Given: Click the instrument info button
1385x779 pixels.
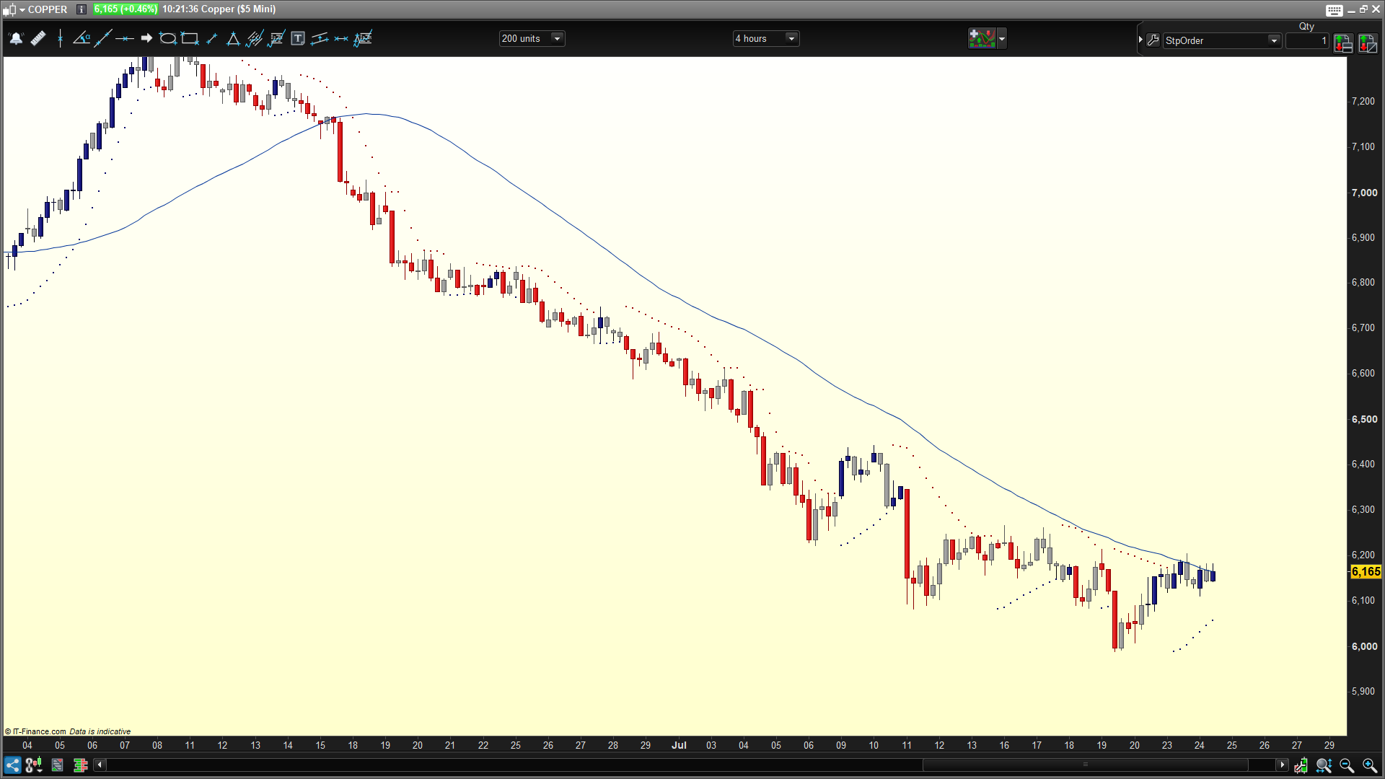Looking at the screenshot, I should pos(82,9).
